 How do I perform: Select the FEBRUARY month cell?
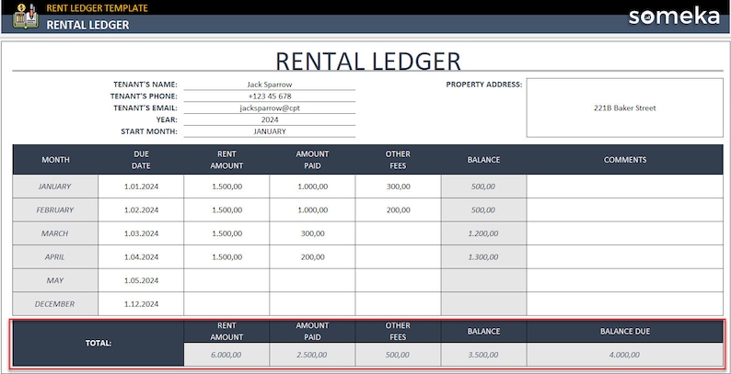(x=55, y=210)
